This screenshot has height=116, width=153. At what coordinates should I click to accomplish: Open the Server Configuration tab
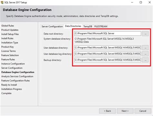click(52, 26)
